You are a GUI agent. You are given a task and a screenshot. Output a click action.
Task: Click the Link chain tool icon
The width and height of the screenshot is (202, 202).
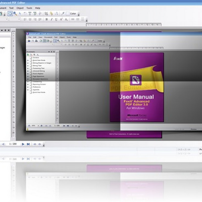51,14
